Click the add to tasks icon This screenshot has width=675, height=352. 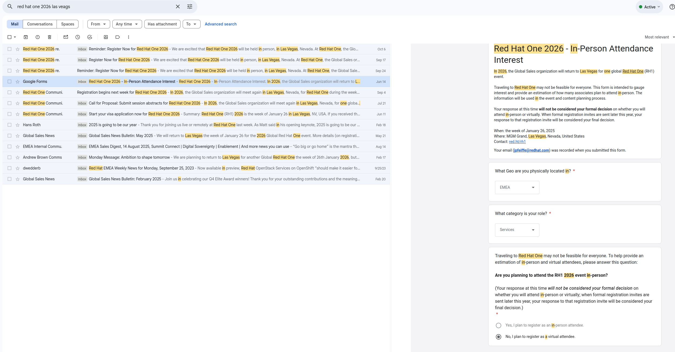click(x=90, y=37)
